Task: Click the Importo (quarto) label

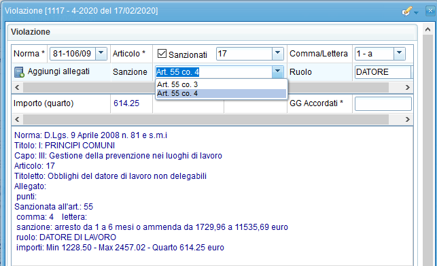Action: [43, 103]
